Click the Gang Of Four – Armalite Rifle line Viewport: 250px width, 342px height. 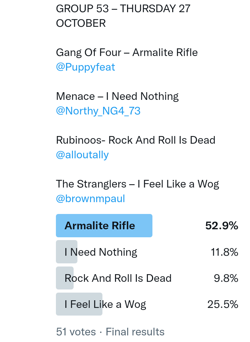point(127,53)
